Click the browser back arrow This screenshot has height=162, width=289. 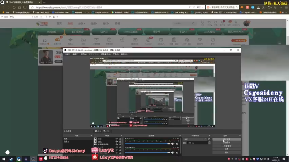point(3,7)
